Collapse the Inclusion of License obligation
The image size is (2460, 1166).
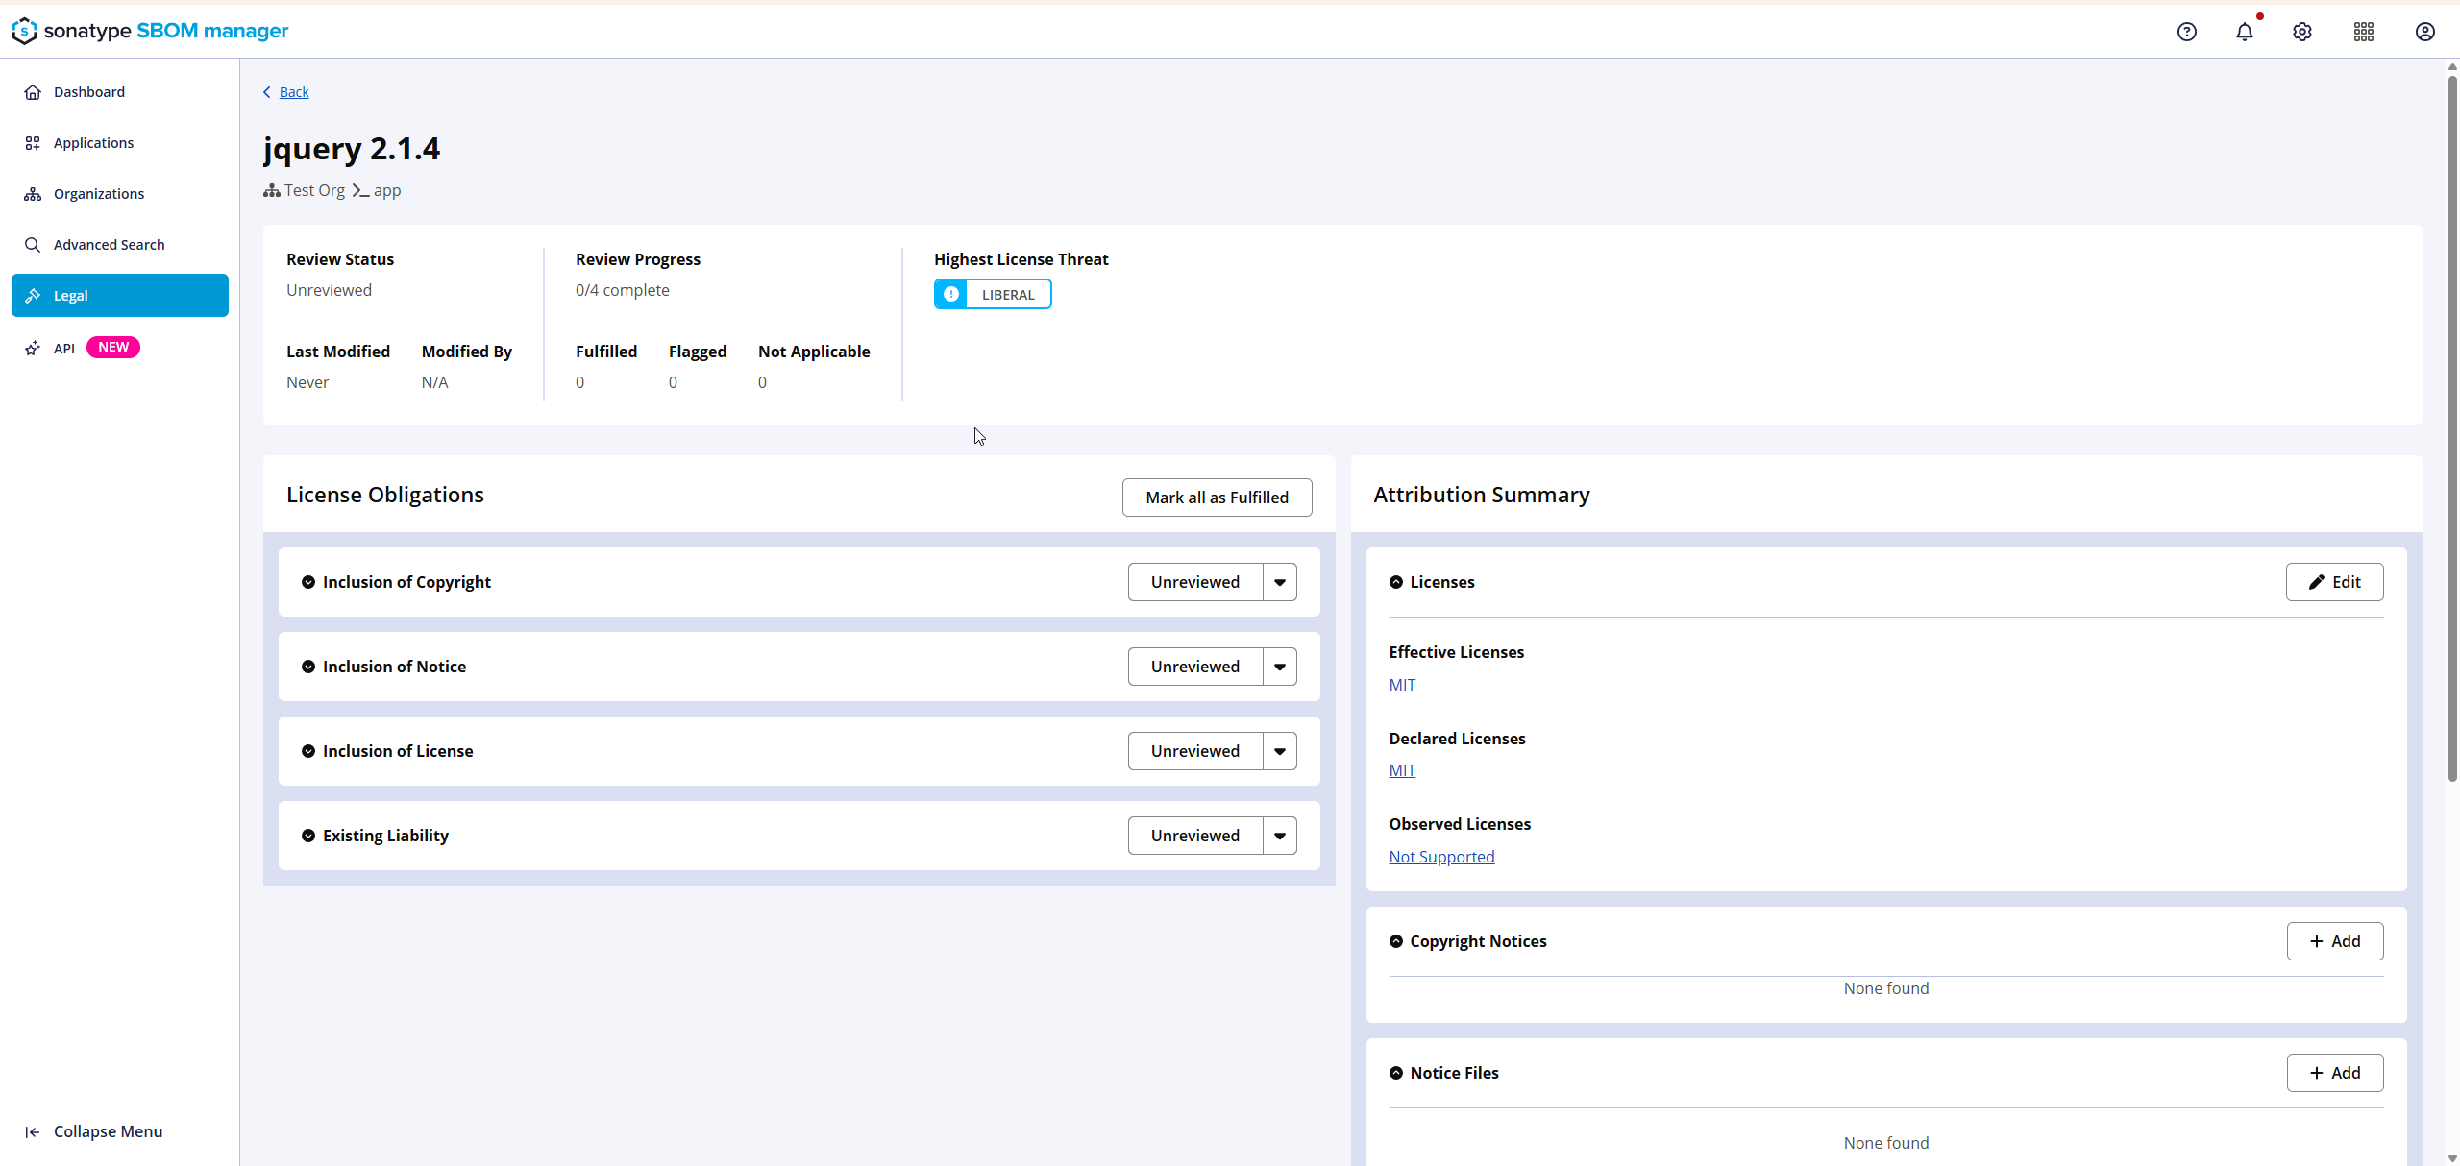click(308, 751)
